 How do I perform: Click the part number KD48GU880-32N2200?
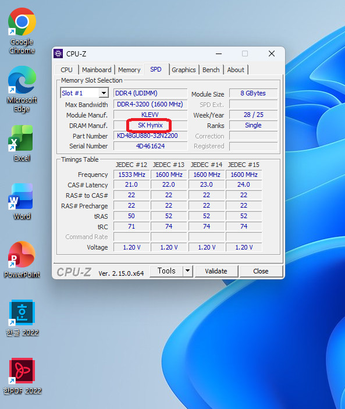[x=150, y=136]
